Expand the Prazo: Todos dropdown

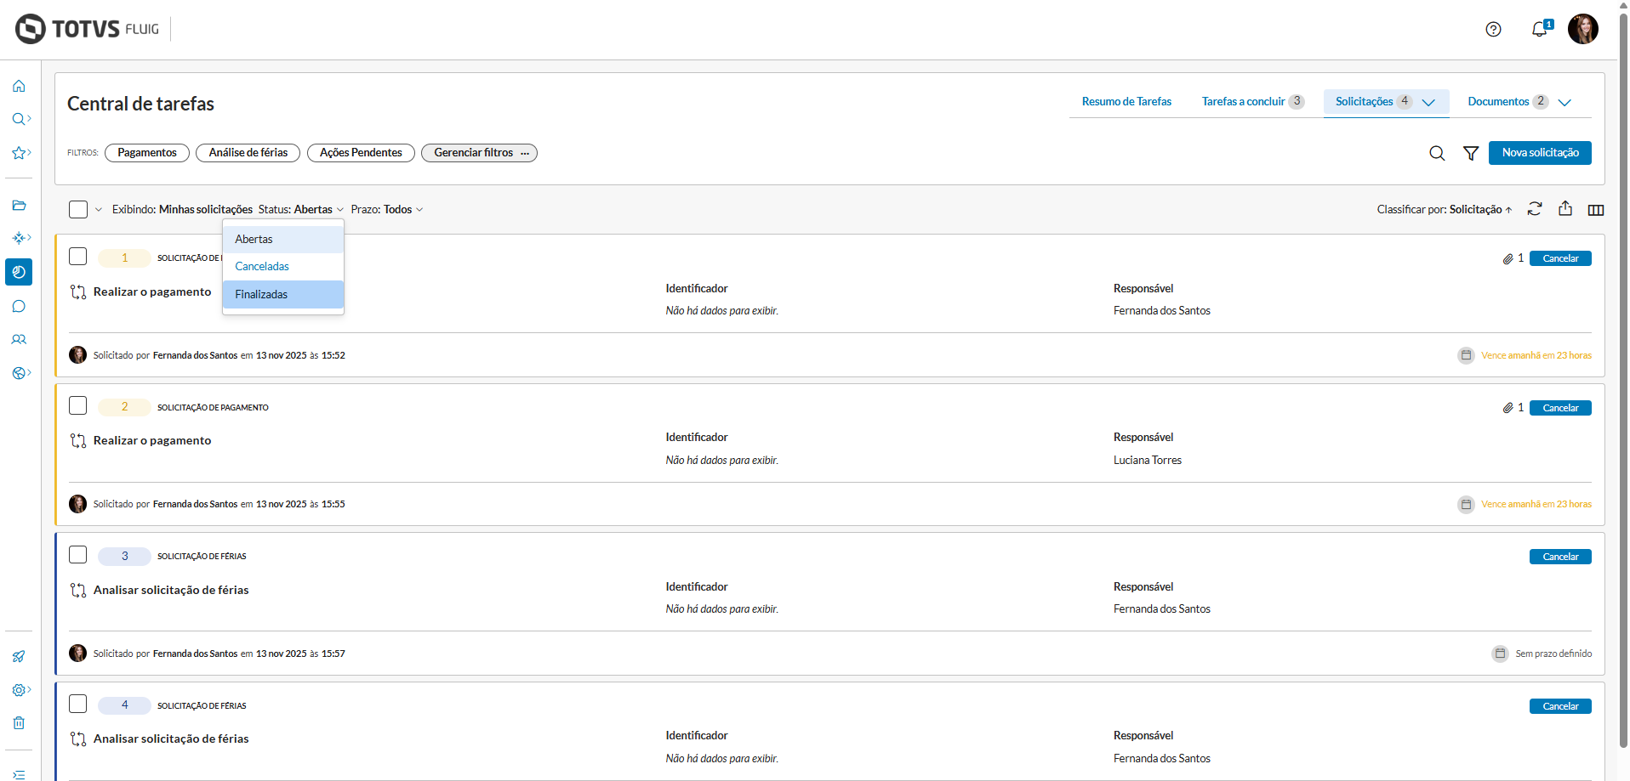387,210
